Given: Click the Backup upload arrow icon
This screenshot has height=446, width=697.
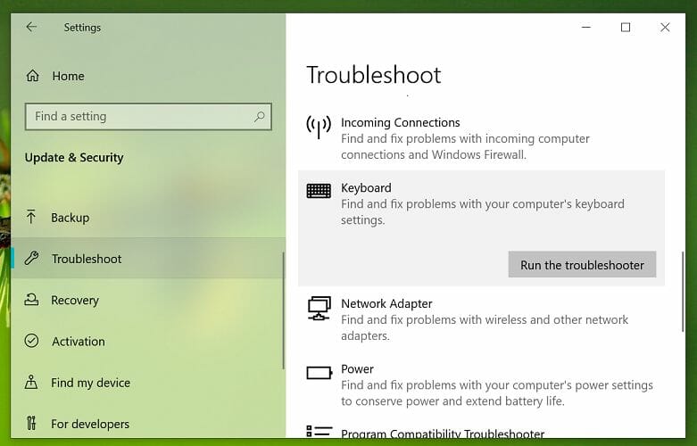Looking at the screenshot, I should pyautogui.click(x=31, y=218).
